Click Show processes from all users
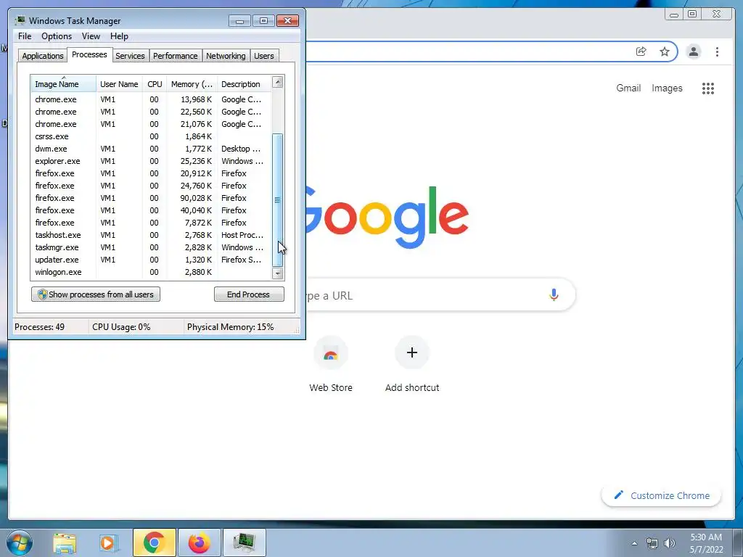 pyautogui.click(x=96, y=294)
